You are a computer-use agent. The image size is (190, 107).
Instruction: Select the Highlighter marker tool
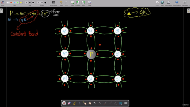75,103
